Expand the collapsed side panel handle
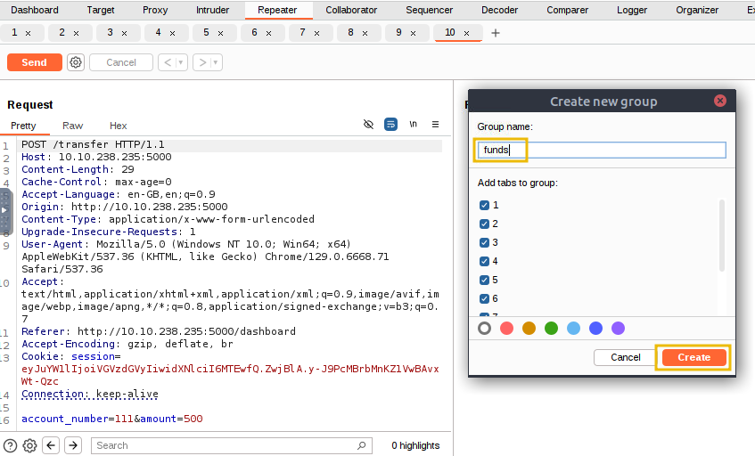Viewport: 755px width, 456px height. tap(5, 210)
